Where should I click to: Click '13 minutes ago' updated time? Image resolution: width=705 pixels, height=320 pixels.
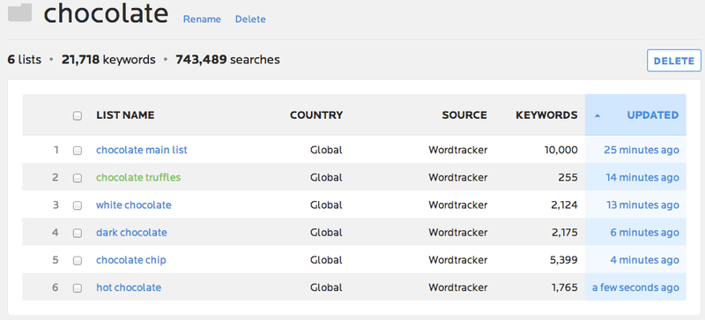point(642,205)
